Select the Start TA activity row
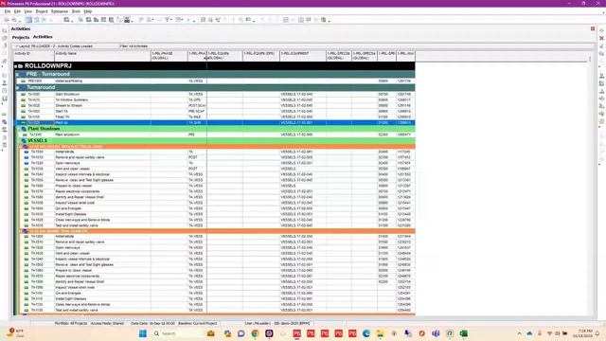This screenshot has height=341, width=606. [x=215, y=112]
